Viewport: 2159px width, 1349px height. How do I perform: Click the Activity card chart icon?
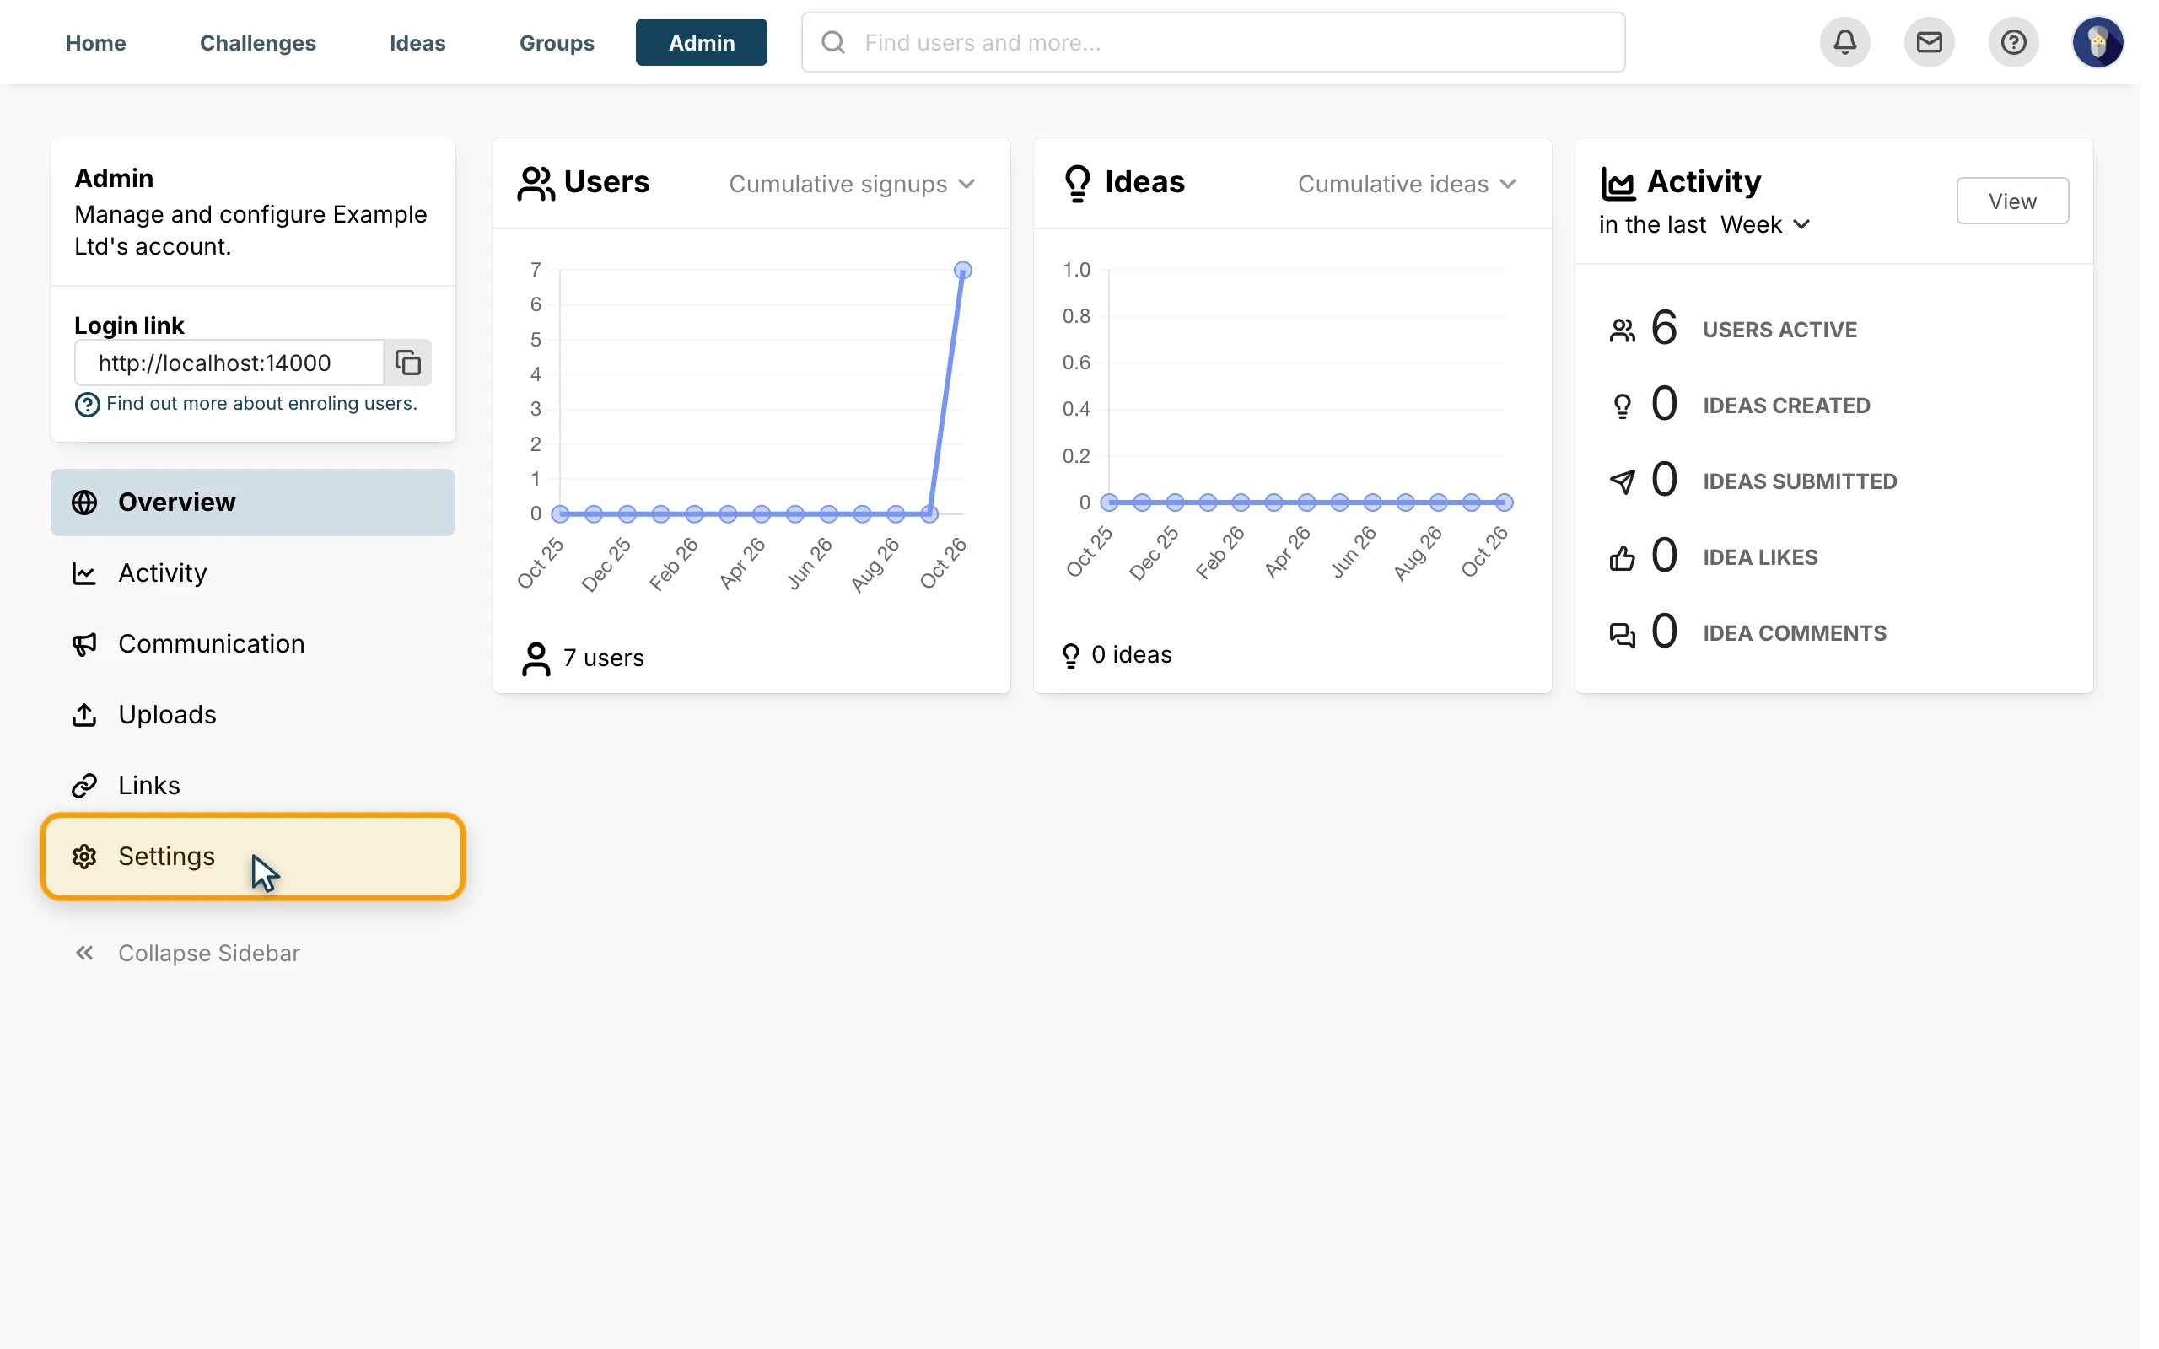pyautogui.click(x=1618, y=184)
